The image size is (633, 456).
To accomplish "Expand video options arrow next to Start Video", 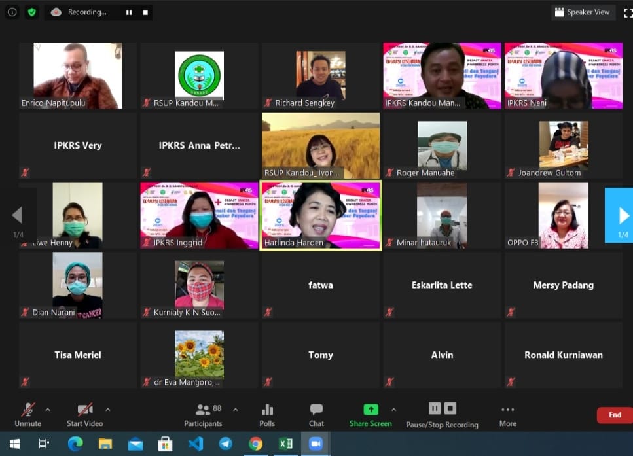I will tap(108, 410).
